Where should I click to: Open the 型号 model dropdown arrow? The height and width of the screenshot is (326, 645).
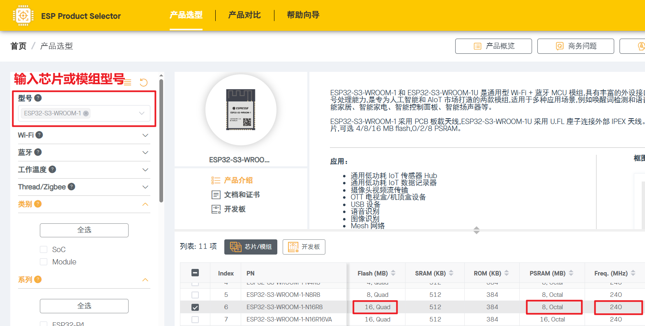pos(142,113)
